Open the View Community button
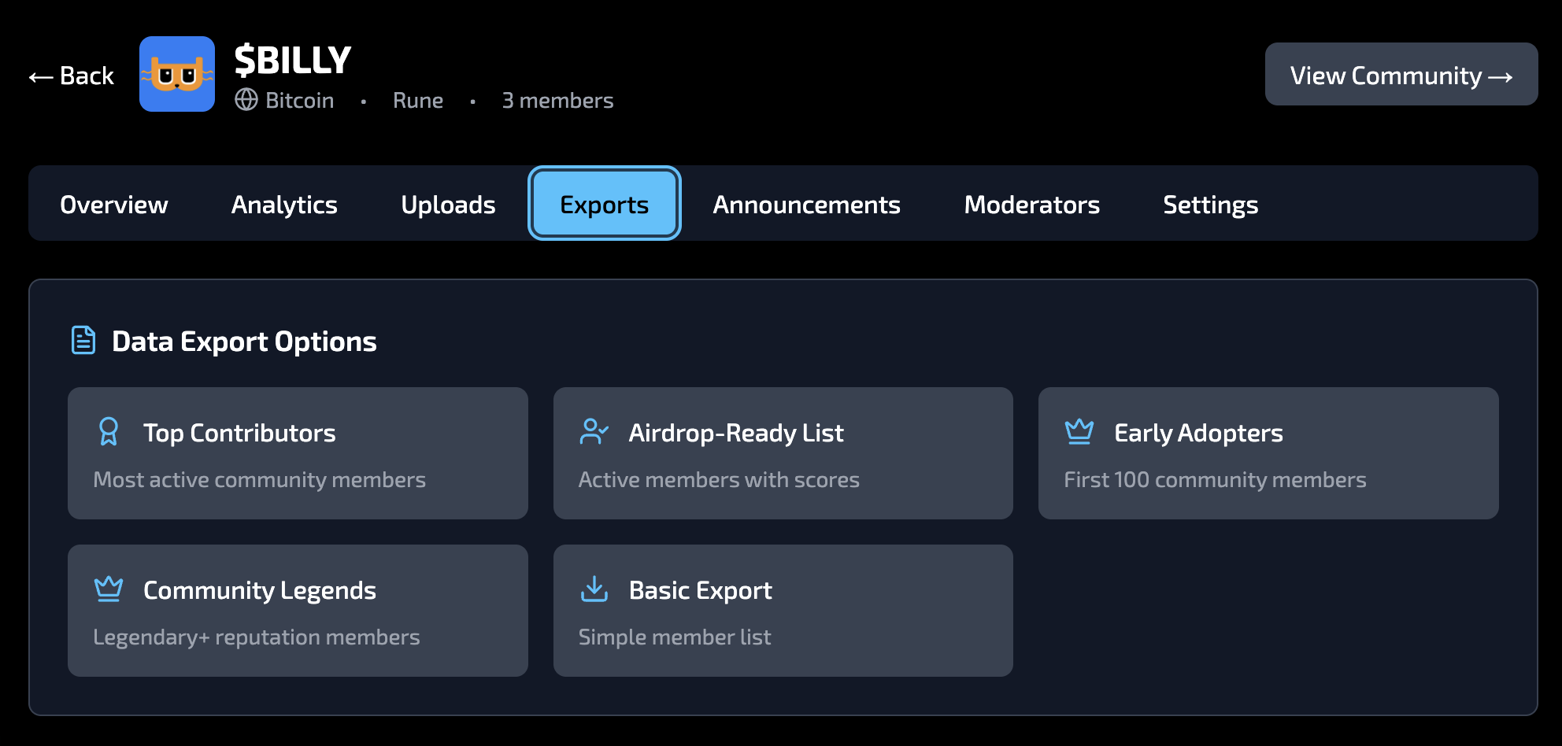The image size is (1562, 746). coord(1401,75)
